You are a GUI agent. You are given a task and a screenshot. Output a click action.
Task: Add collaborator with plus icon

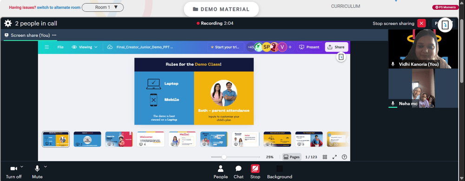[290, 47]
